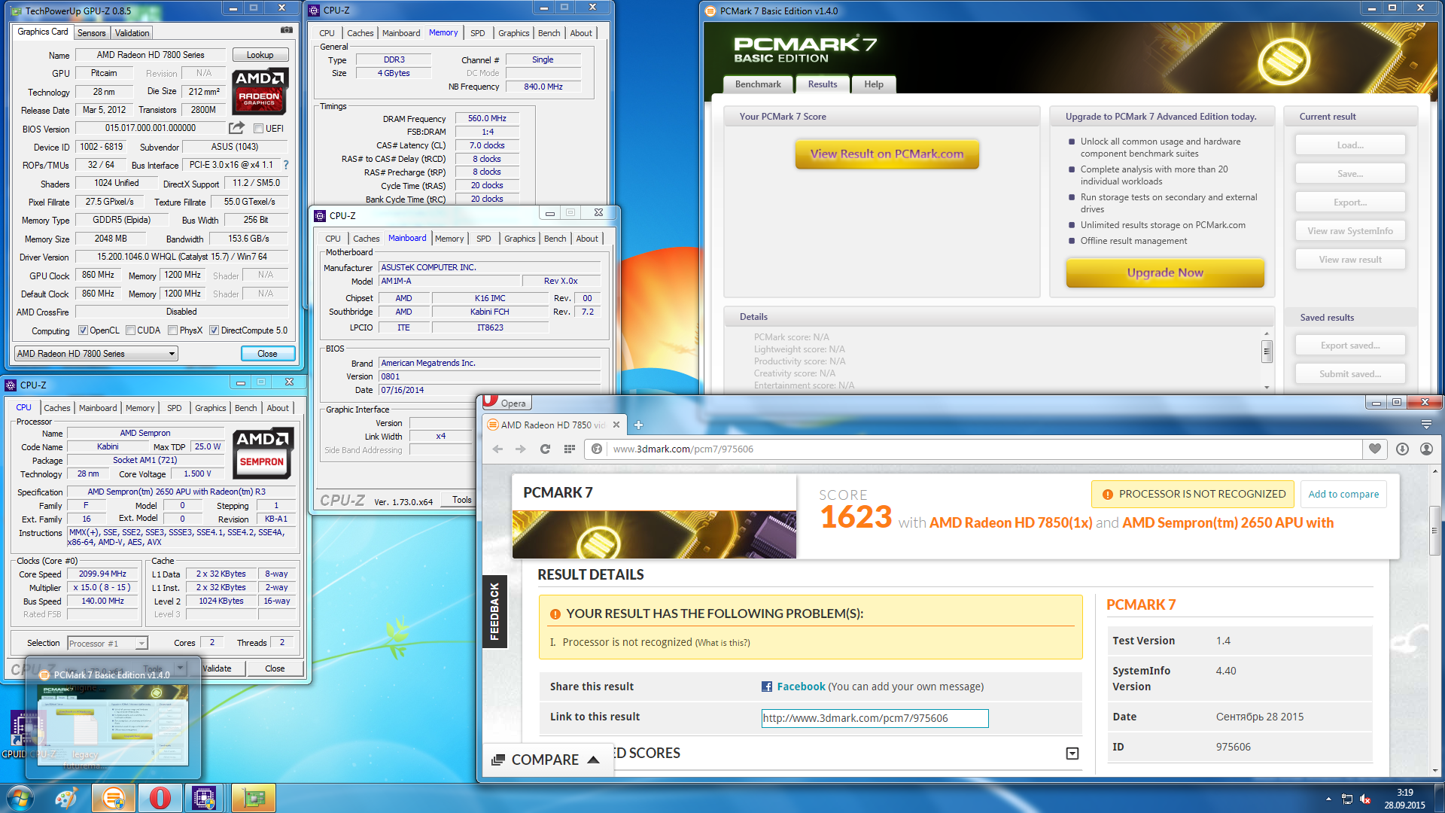Open Opera Speed Dial grid icon

tap(570, 449)
